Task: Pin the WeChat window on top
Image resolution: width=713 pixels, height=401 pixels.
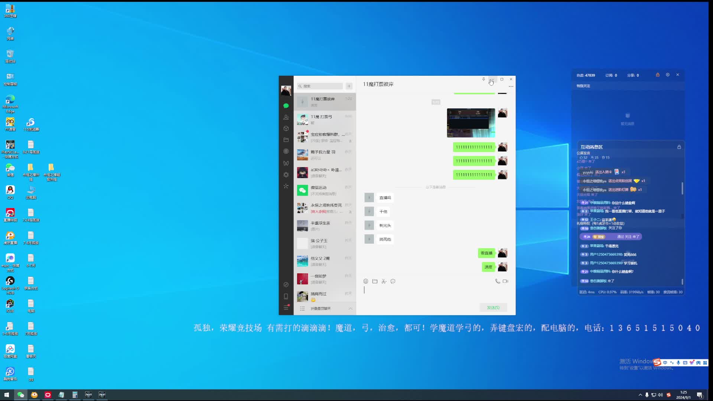Action: click(484, 79)
